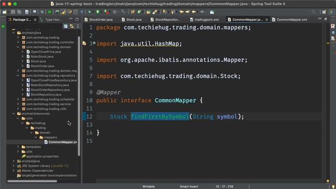The width and height of the screenshot is (336, 189).
Task: Select RoboStock.java in the tree
Action: pyautogui.click(x=42, y=56)
